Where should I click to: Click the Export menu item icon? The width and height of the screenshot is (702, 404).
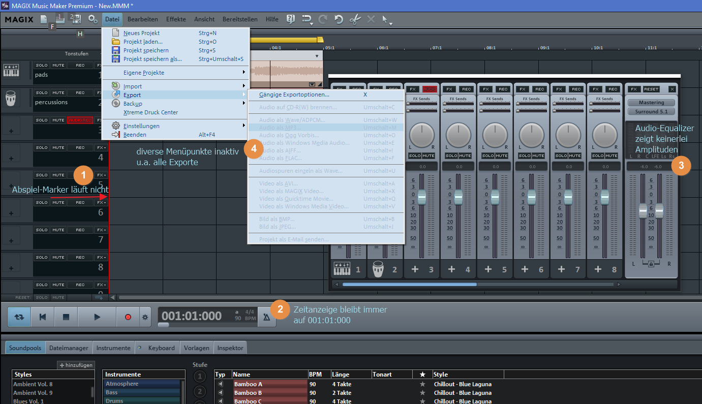coord(116,95)
